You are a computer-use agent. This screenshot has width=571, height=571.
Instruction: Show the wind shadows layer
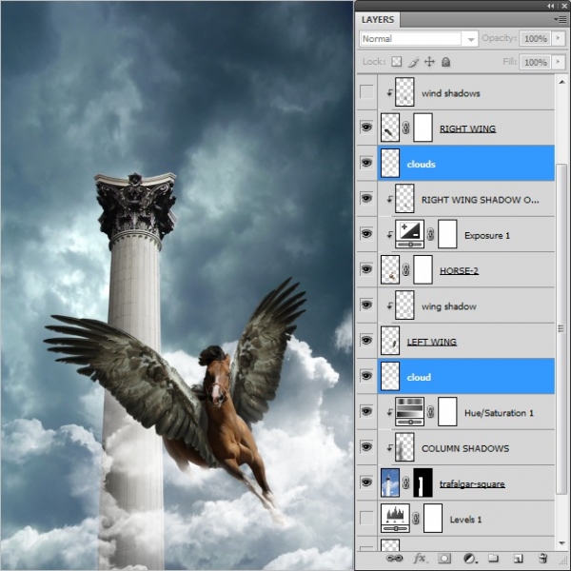click(x=366, y=91)
